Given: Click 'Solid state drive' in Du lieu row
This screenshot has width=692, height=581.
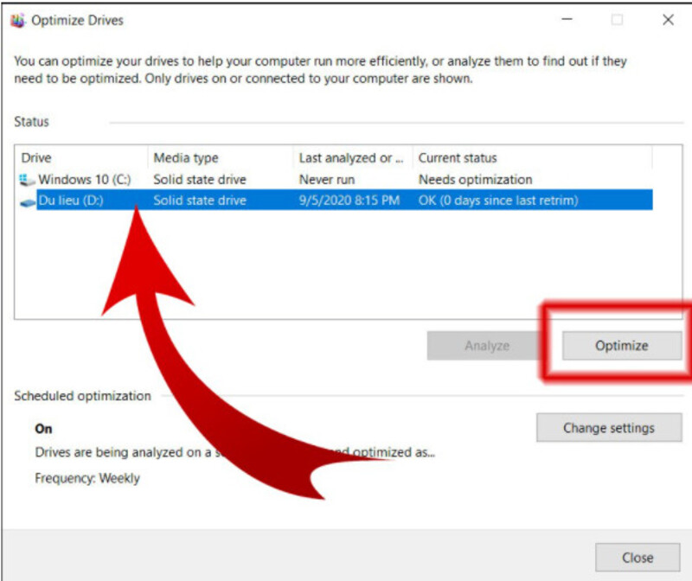Looking at the screenshot, I should point(200,201).
